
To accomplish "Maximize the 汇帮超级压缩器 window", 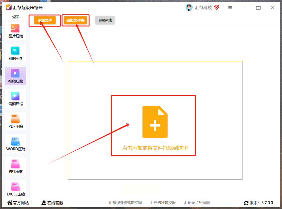I will click(258, 8).
